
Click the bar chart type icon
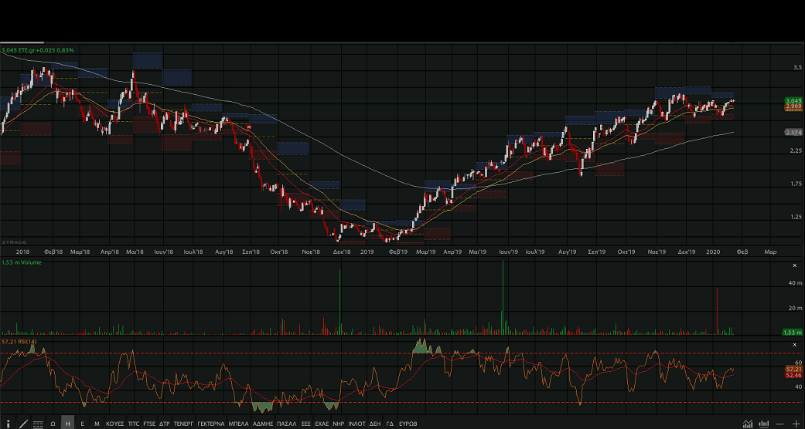(x=764, y=424)
